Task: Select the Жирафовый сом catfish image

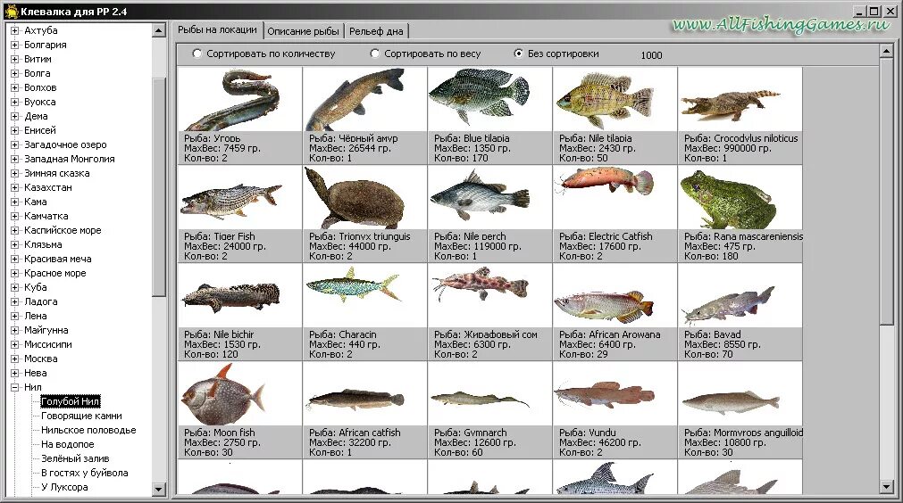Action: point(489,296)
